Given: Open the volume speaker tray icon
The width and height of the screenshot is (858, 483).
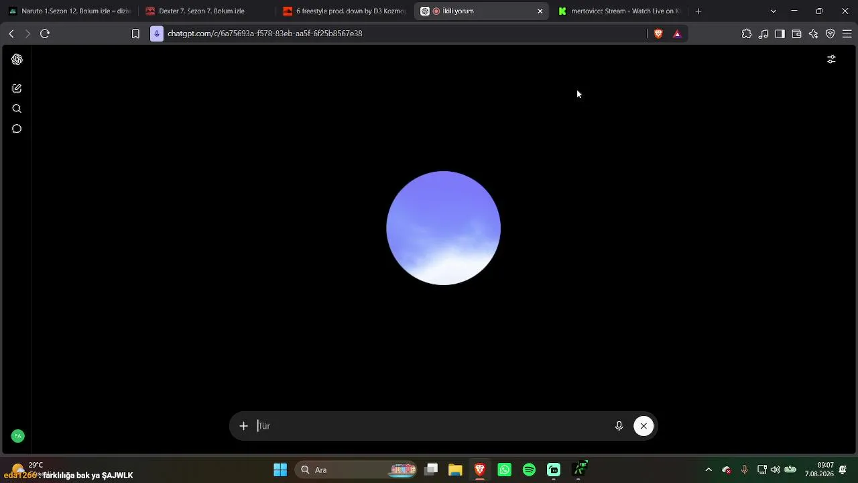Looking at the screenshot, I should pos(776,470).
